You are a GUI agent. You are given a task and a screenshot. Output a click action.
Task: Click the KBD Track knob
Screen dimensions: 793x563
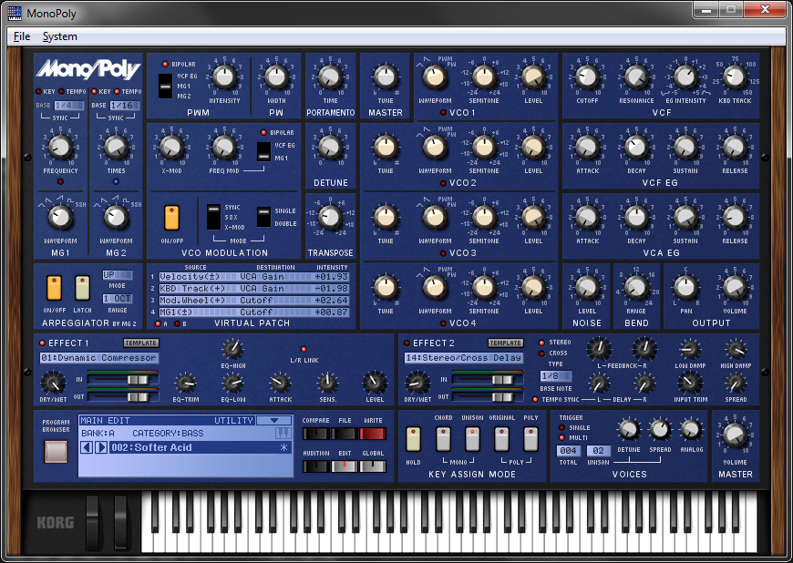pyautogui.click(x=735, y=77)
